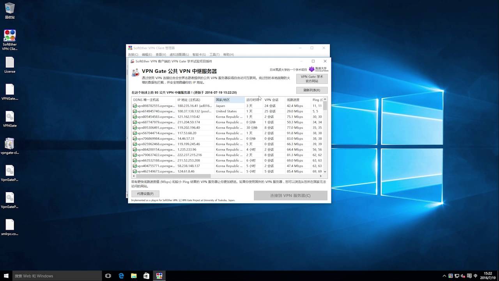The image size is (499, 281).
Task: Sort by DDNS 唯一主机名 column header
Action: [x=154, y=100]
